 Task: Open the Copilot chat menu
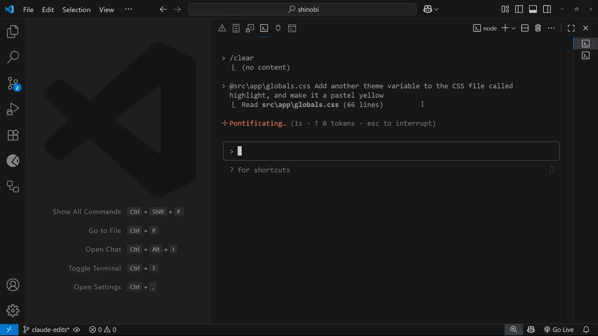pos(431,9)
